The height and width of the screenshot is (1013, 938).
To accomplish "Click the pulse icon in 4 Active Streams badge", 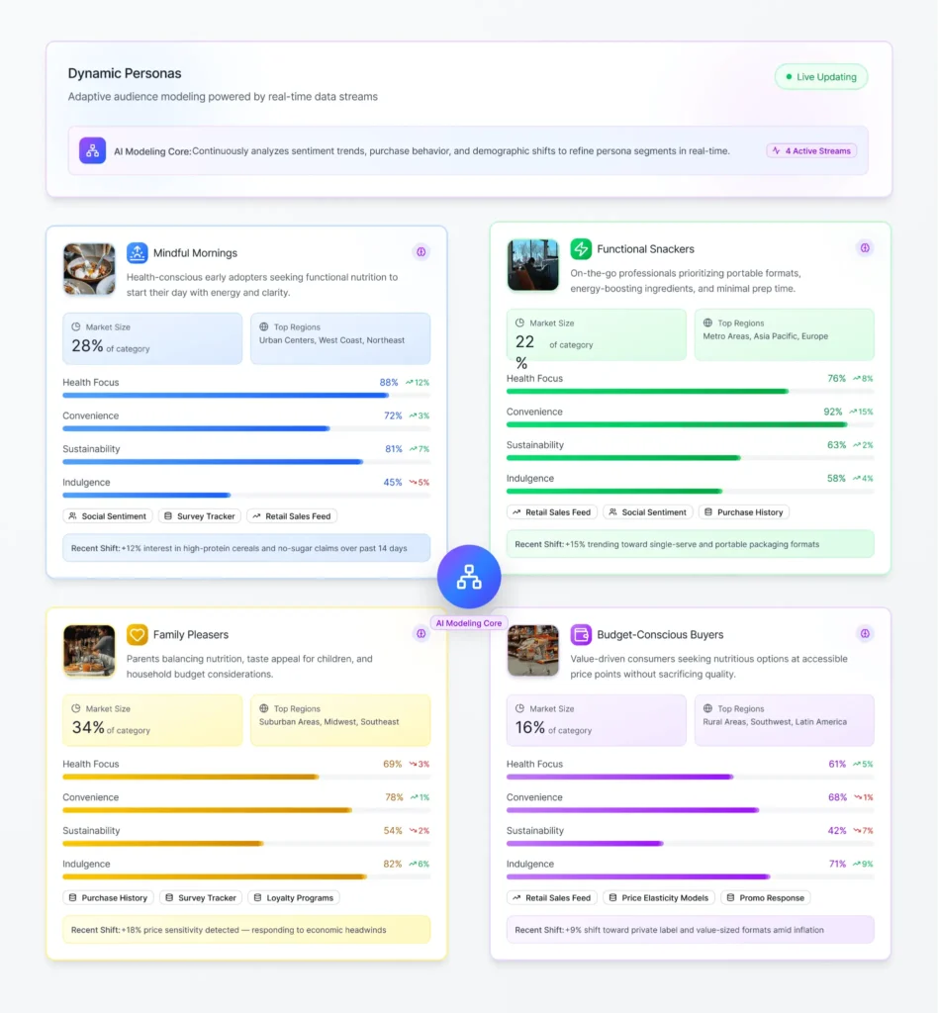I will 777,150.
